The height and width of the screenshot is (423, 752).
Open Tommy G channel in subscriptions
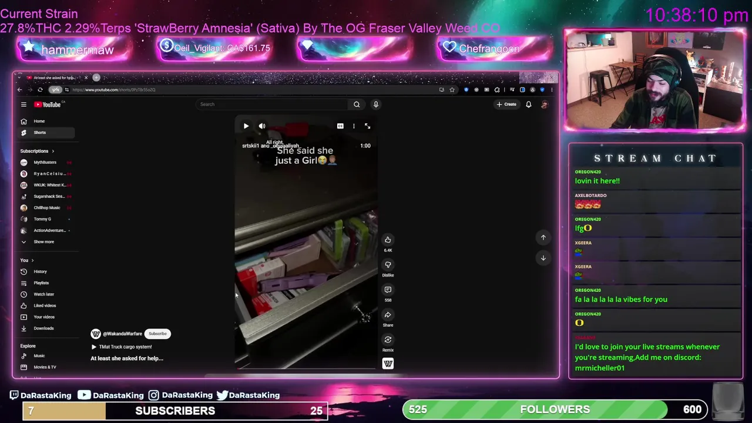tap(46, 219)
